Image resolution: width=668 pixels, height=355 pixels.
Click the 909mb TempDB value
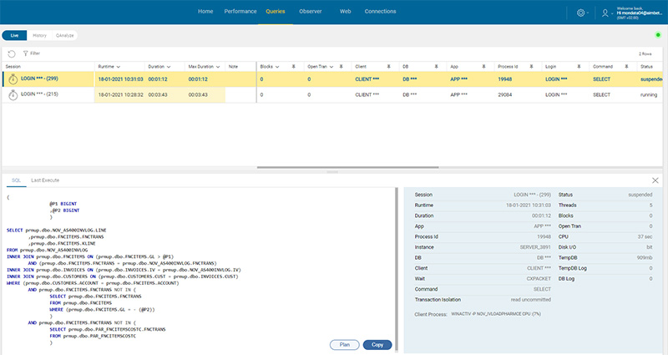645,258
